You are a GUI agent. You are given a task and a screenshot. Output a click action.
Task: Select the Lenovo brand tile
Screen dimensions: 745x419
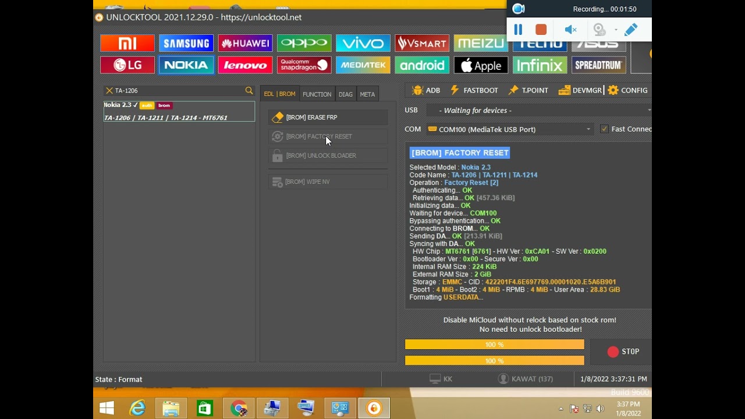tap(245, 65)
